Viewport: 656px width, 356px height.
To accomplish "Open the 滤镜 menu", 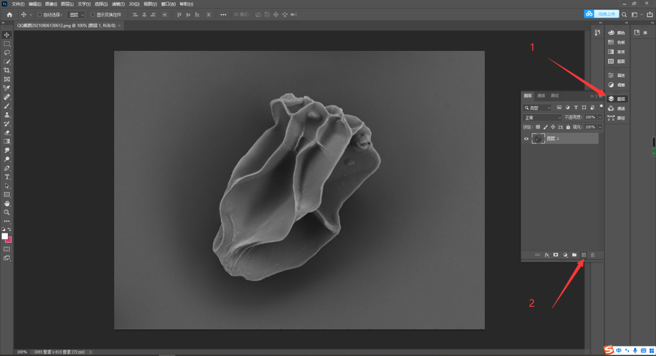I will point(118,4).
